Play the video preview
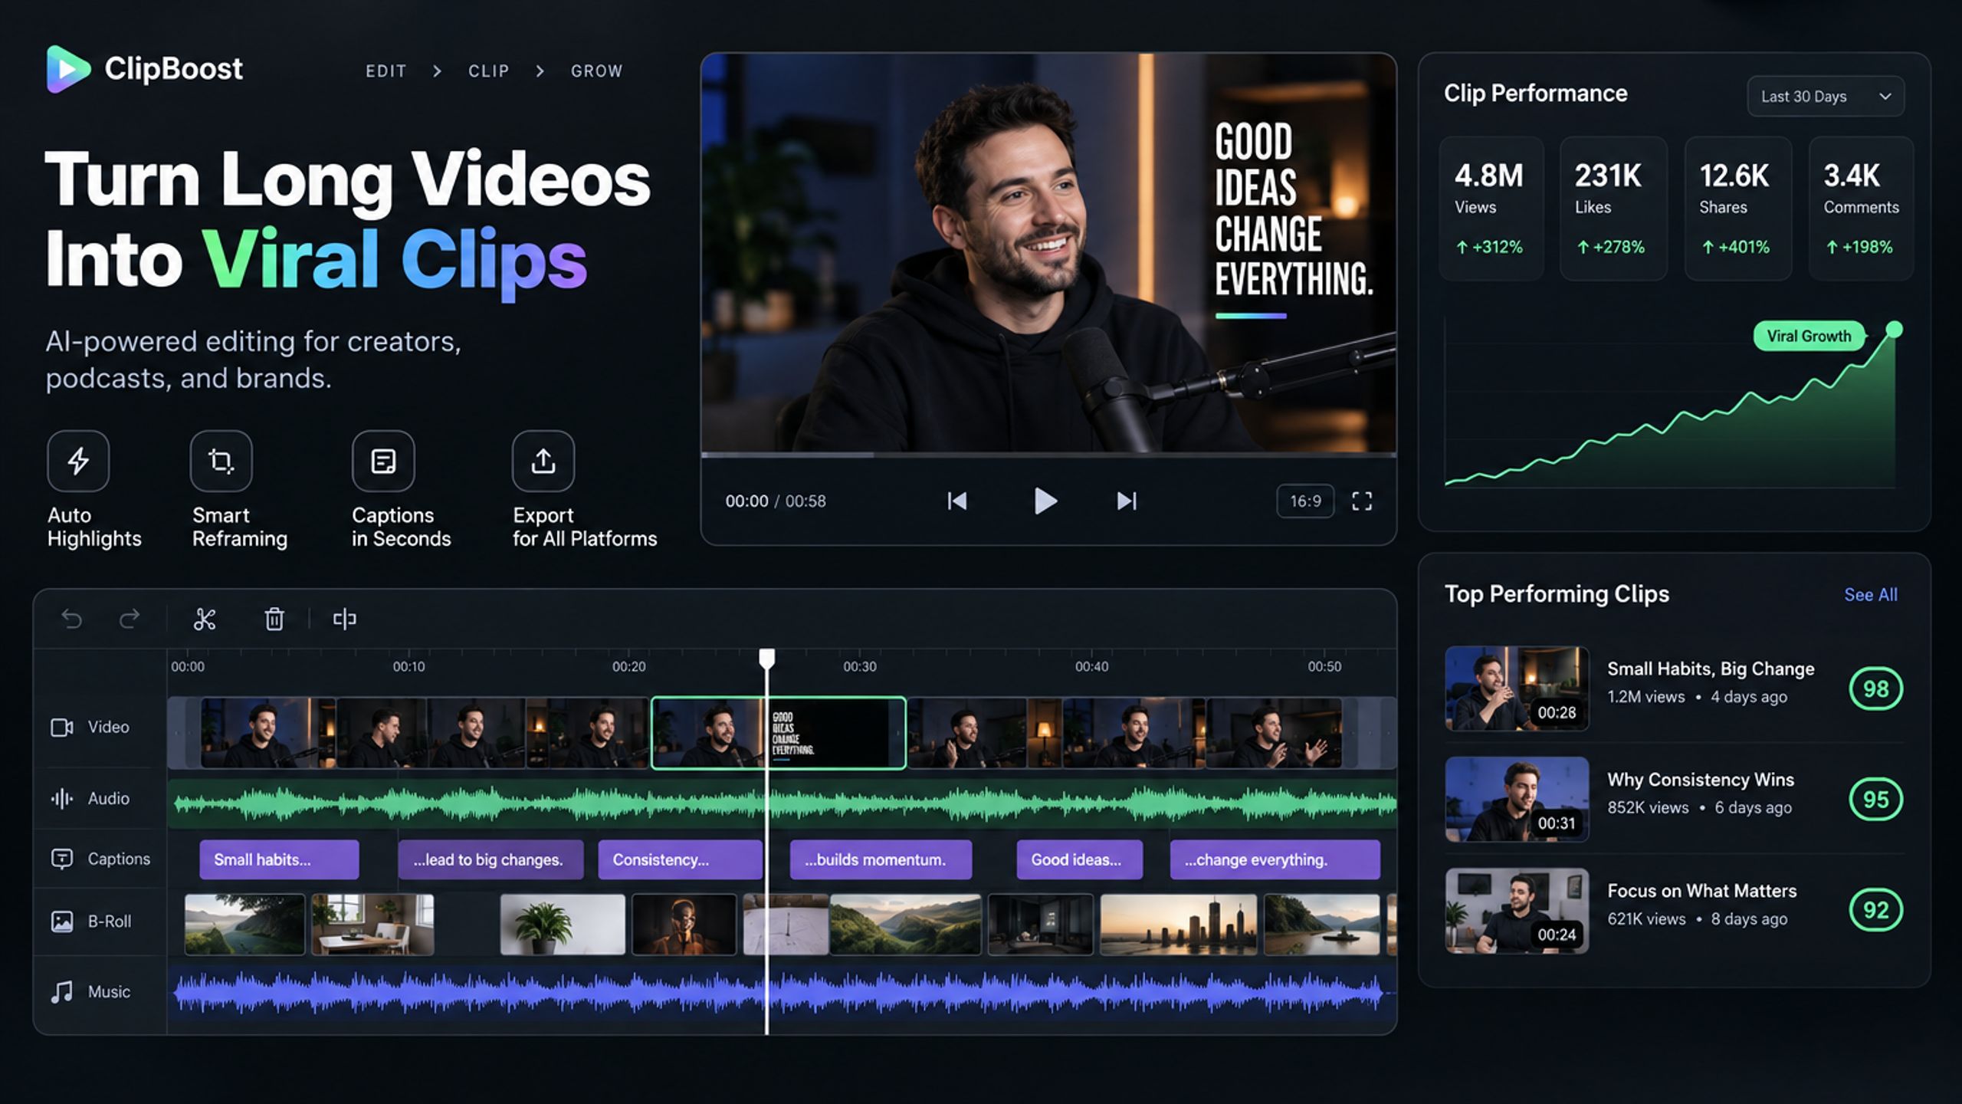Screen dimensions: 1962x1104 click(x=1045, y=501)
